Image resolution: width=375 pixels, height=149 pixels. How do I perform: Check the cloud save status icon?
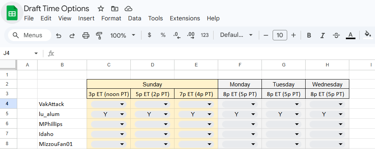(129, 9)
